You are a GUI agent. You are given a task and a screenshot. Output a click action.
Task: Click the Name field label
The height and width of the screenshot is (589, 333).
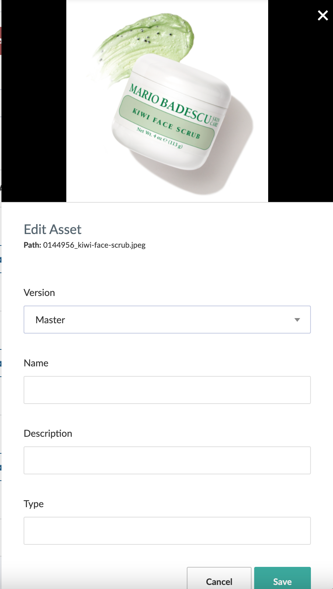36,363
